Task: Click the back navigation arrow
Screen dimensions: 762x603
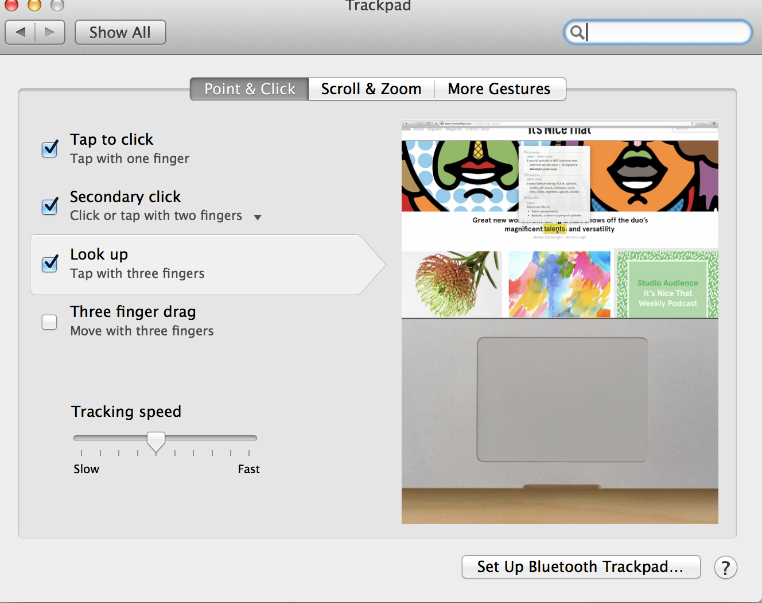Action: pyautogui.click(x=20, y=32)
